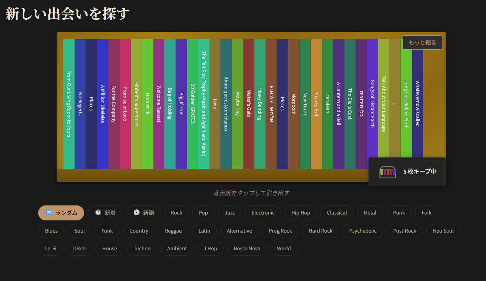Tap the From Our Living Room to Yours spine
This screenshot has width=486, height=281.
(x=69, y=104)
